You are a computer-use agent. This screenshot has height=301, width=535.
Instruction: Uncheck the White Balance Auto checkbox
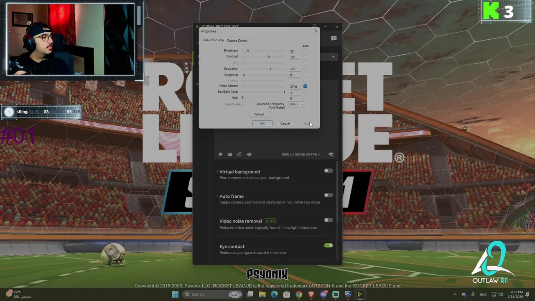coord(305,86)
